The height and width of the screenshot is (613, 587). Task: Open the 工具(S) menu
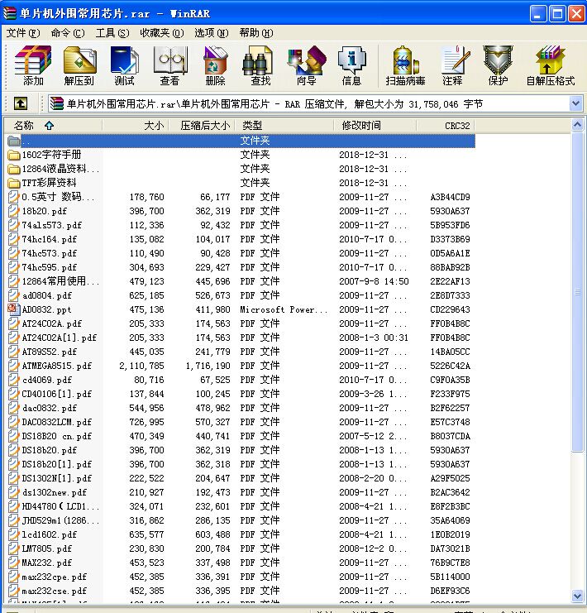click(x=112, y=33)
